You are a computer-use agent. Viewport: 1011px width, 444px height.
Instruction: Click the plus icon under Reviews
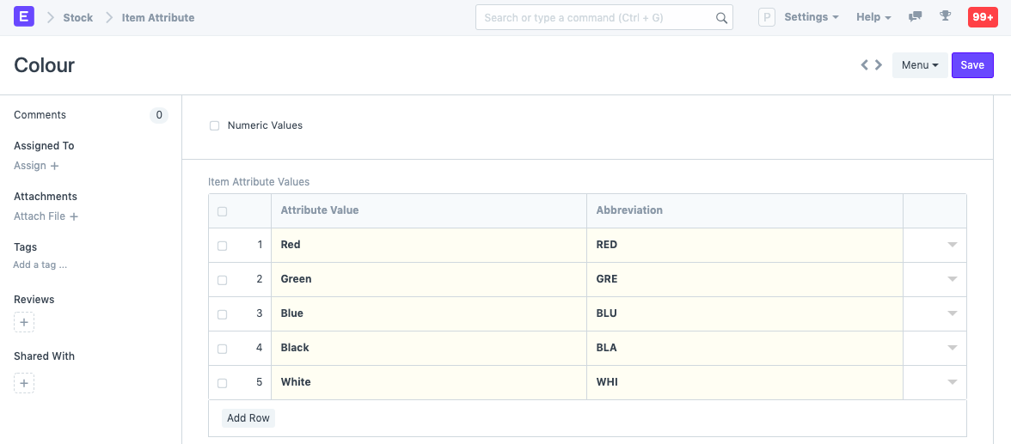(24, 323)
